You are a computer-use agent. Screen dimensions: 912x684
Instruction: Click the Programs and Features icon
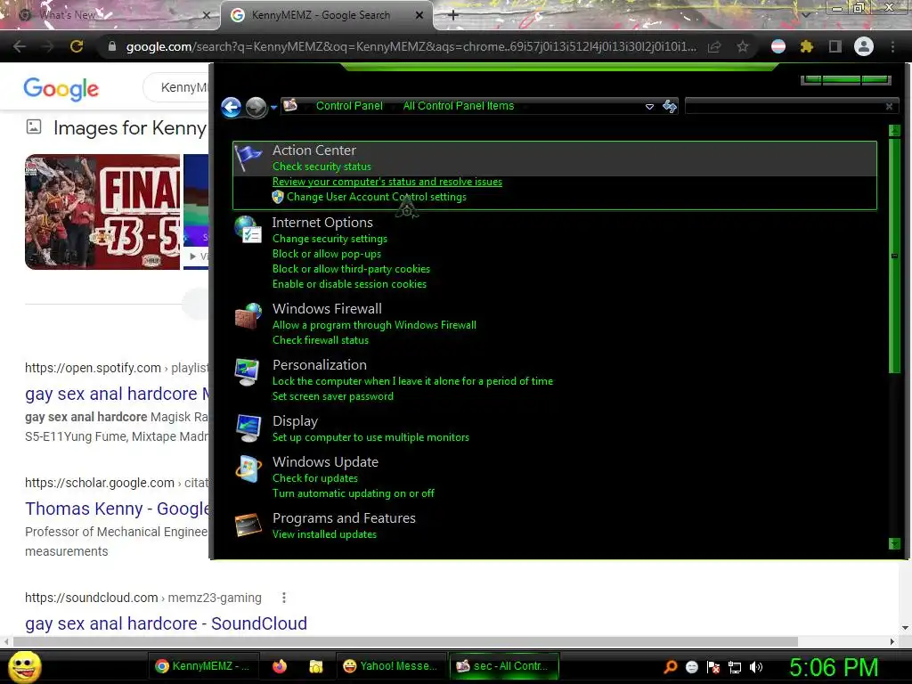(x=248, y=525)
